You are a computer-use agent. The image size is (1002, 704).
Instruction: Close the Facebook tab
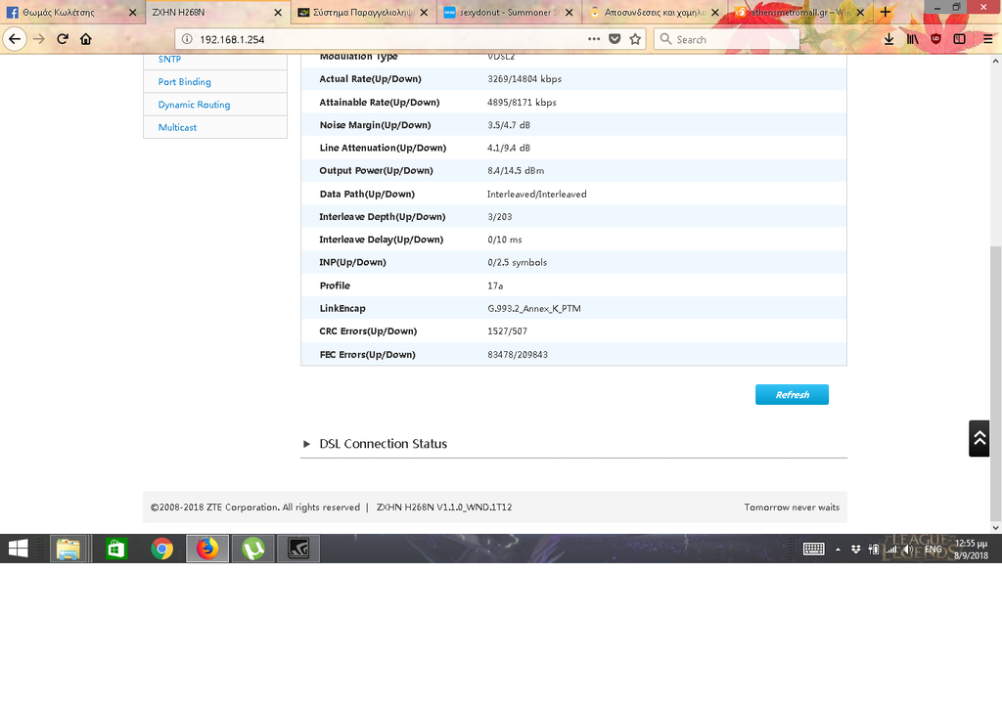click(x=132, y=12)
